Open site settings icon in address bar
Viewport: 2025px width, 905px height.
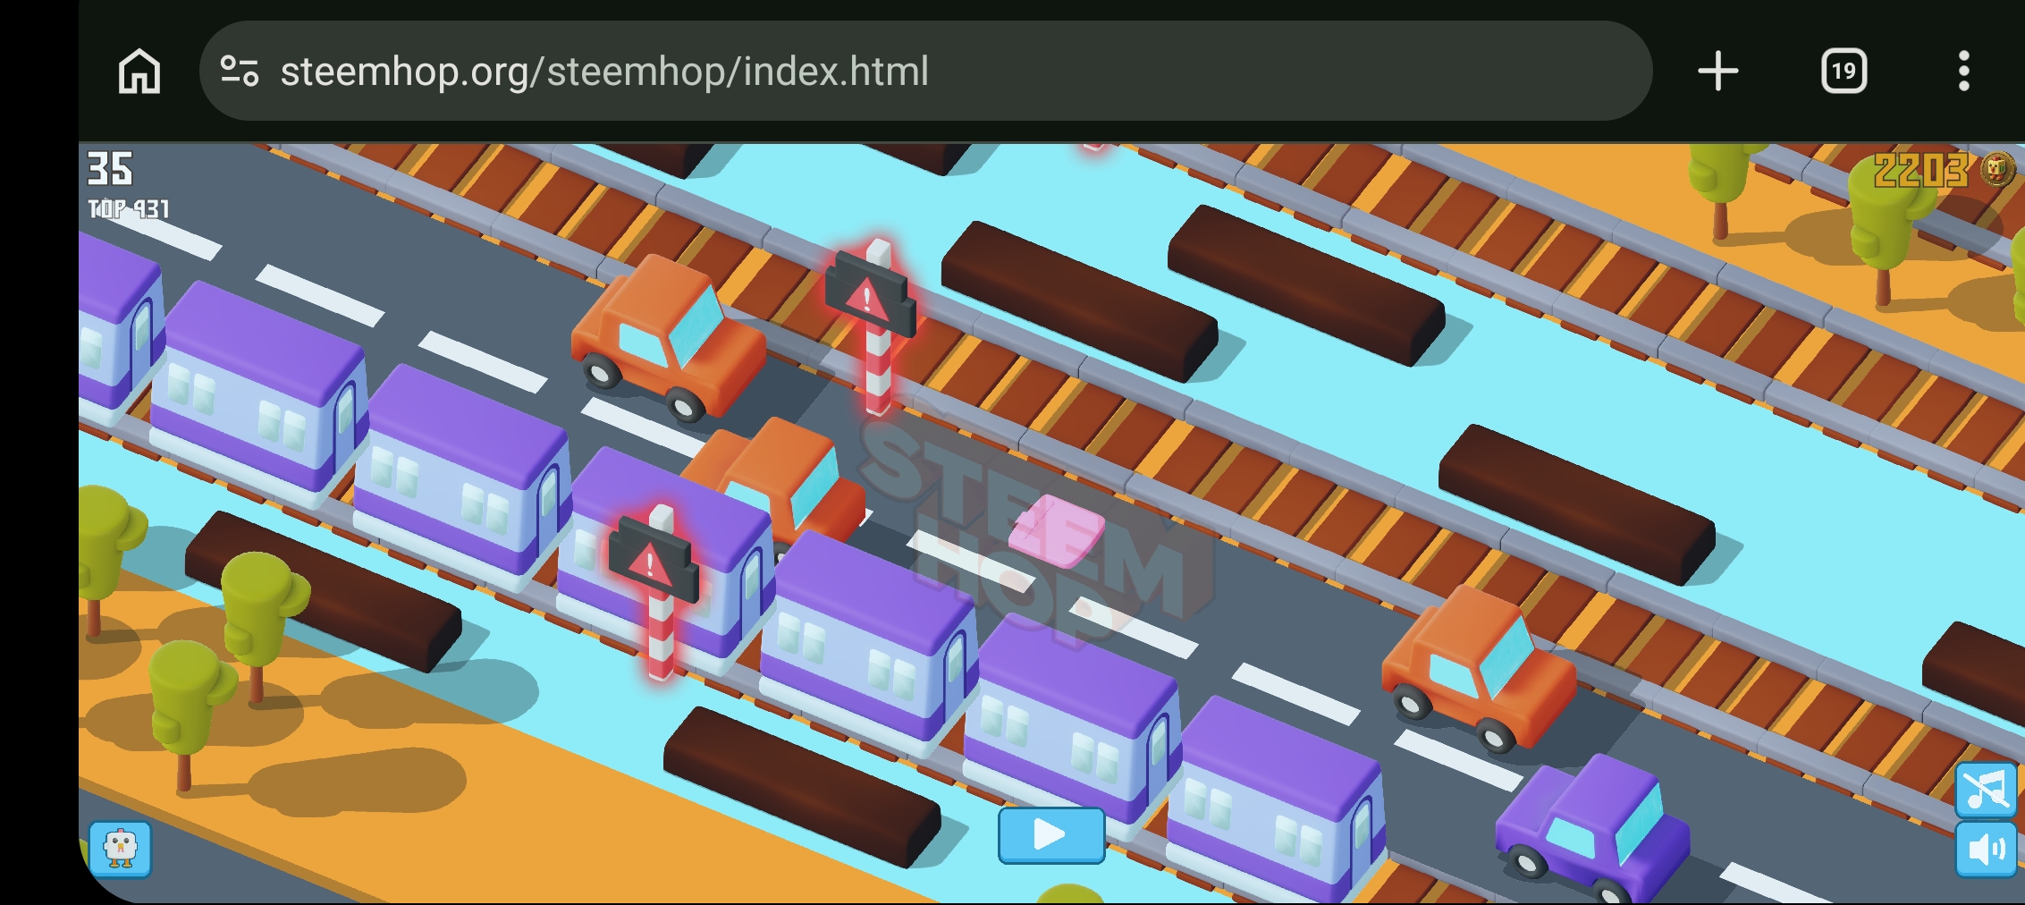pos(240,72)
